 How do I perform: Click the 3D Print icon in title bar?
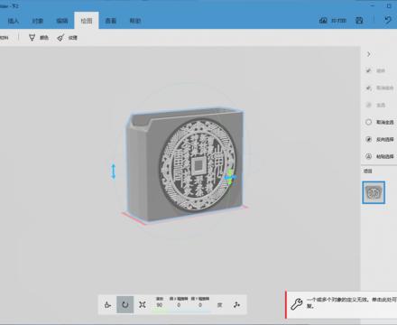click(323, 21)
